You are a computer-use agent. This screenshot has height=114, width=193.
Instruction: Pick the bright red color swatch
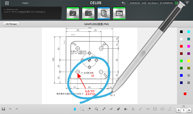click(x=181, y=46)
